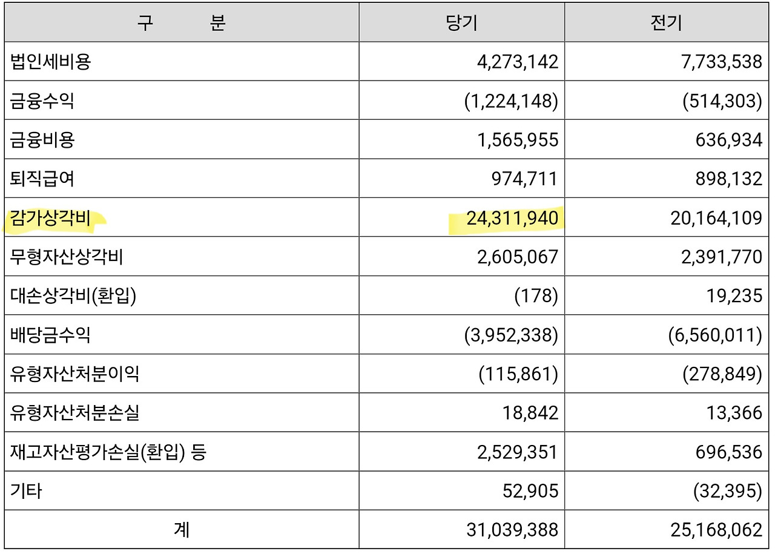Click the value (178)
Image resolution: width=775 pixels, height=557 pixels.
click(536, 296)
